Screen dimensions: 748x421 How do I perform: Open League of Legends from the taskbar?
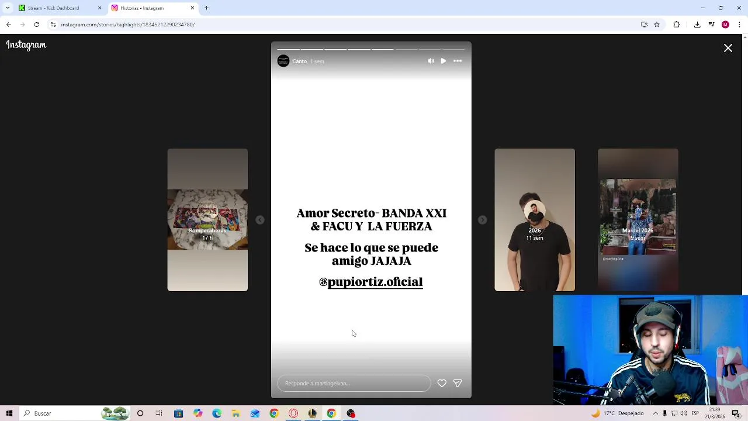click(x=312, y=413)
